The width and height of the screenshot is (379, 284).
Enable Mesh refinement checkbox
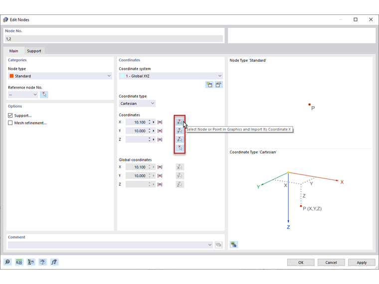click(10, 123)
